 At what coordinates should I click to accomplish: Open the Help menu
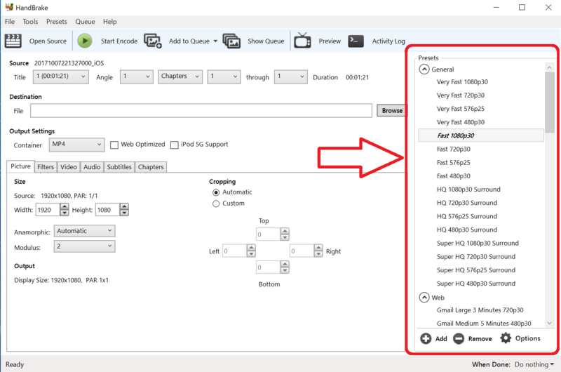pyautogui.click(x=110, y=22)
